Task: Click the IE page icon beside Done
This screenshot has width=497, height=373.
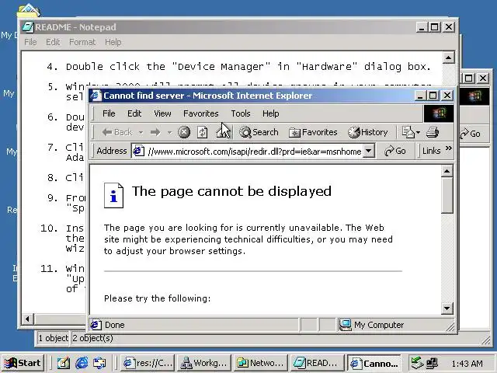Action: pyautogui.click(x=96, y=325)
